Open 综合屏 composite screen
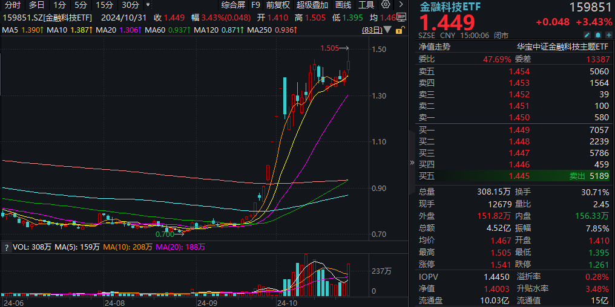This screenshot has height=307, width=615. click(x=234, y=5)
